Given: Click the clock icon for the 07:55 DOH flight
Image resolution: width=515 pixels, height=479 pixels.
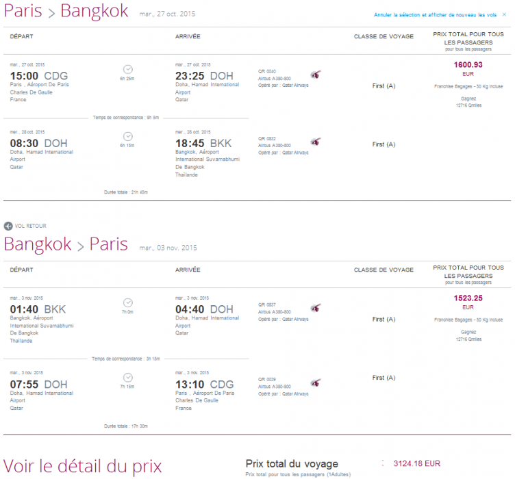Looking at the screenshot, I should coord(127,377).
